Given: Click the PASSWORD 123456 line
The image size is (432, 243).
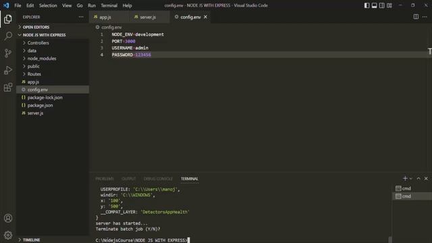Looking at the screenshot, I should (x=132, y=55).
